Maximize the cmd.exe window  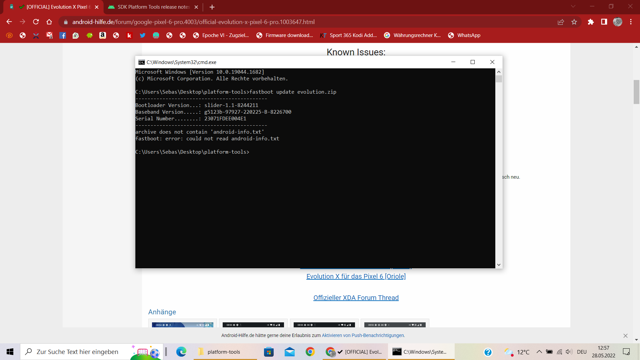pos(473,62)
